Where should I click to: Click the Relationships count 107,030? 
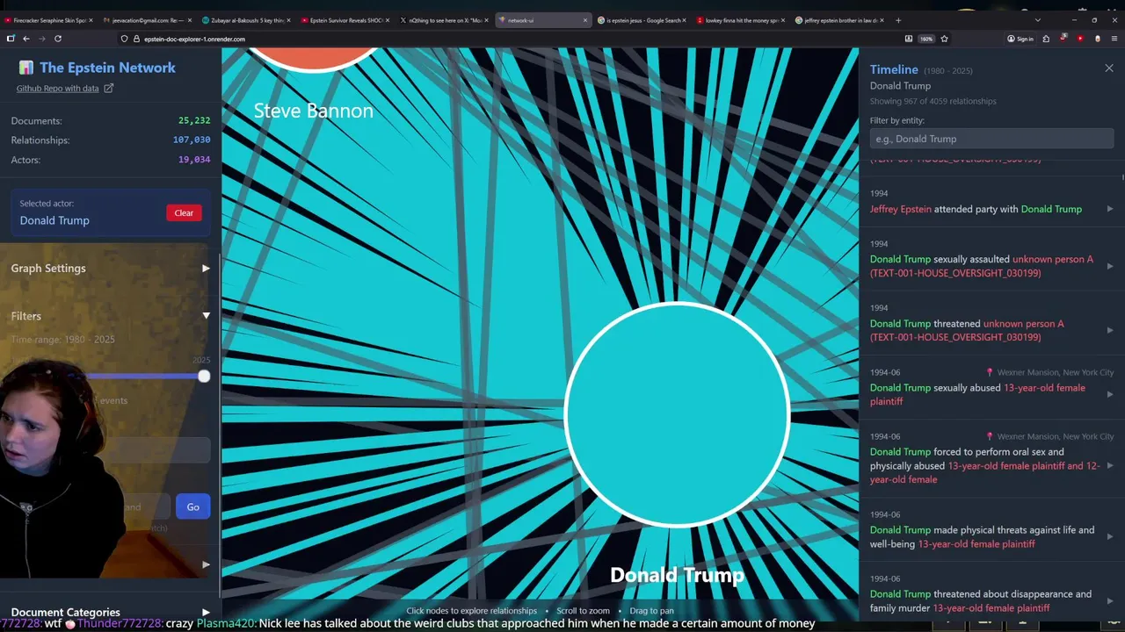[x=192, y=140]
